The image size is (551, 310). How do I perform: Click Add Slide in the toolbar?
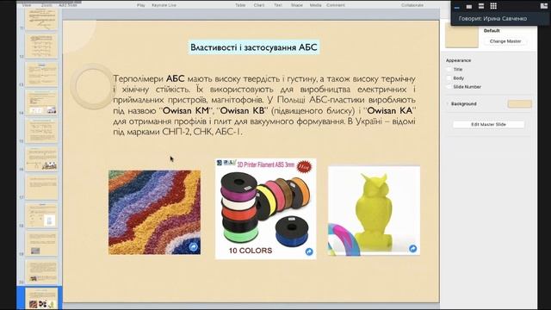(x=67, y=5)
